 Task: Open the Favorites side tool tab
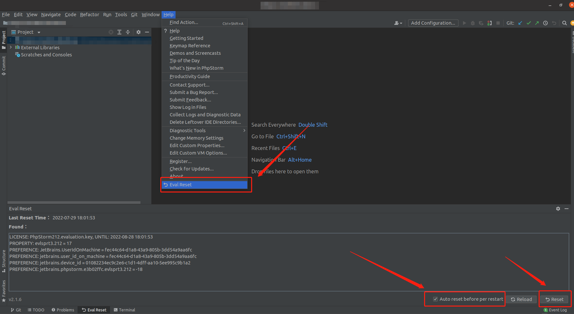(x=4, y=291)
